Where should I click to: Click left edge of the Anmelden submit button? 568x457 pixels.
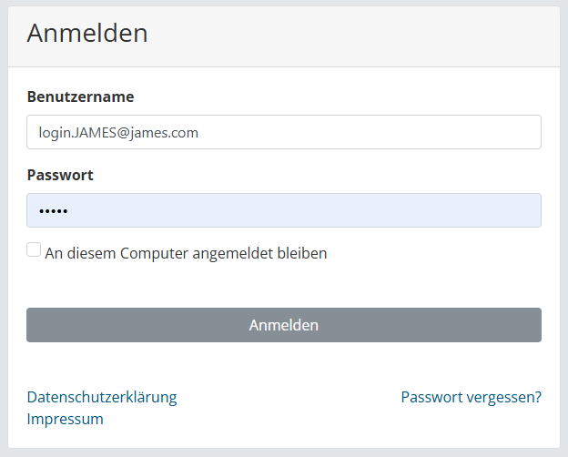[41, 325]
